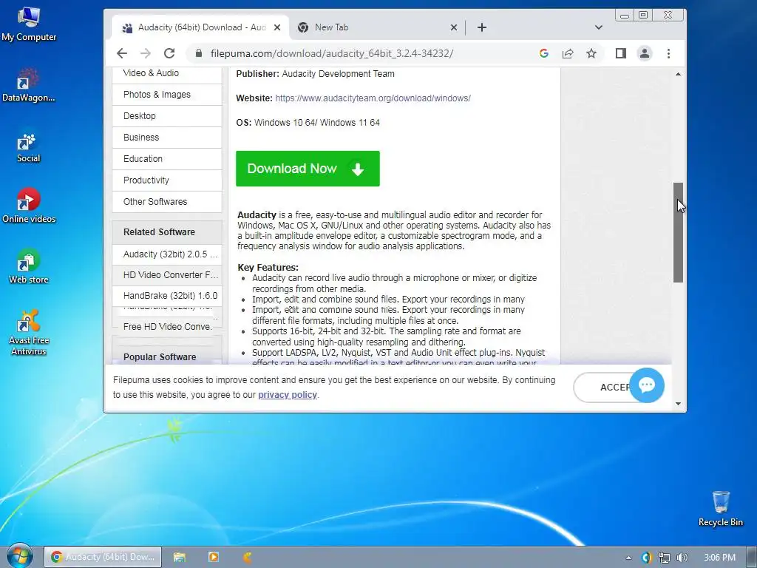Toggle the Chrome side panel icon
Image resolution: width=757 pixels, height=568 pixels.
click(621, 53)
